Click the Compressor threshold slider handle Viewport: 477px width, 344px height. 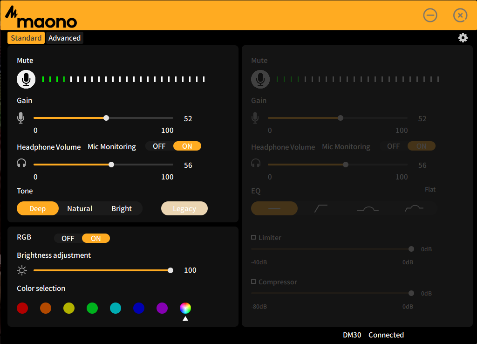[x=411, y=293]
